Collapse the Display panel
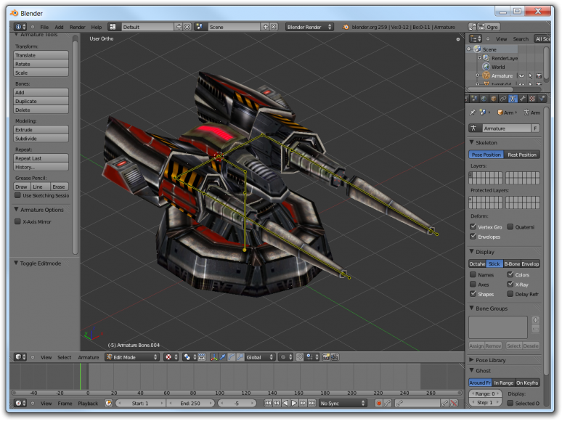The width and height of the screenshot is (562, 421). (x=472, y=252)
